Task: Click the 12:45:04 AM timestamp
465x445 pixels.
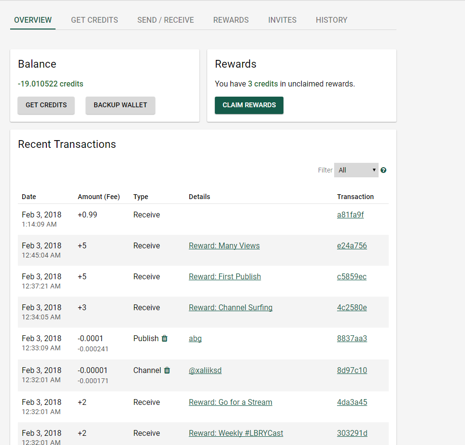Action: 41,255
